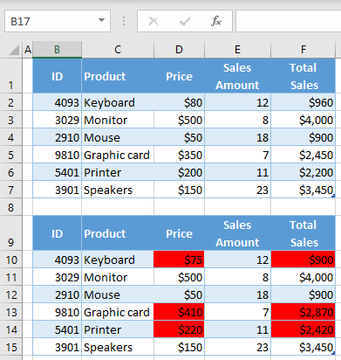Click the Total Sales header in row 1
Viewport: 341px width, 360px height.
(303, 76)
